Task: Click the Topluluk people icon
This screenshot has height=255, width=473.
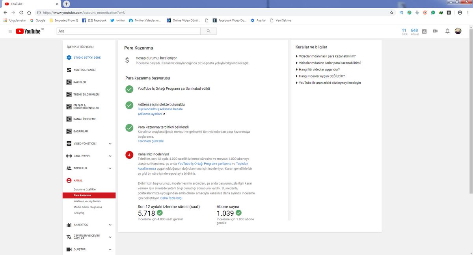Action: tap(69, 168)
